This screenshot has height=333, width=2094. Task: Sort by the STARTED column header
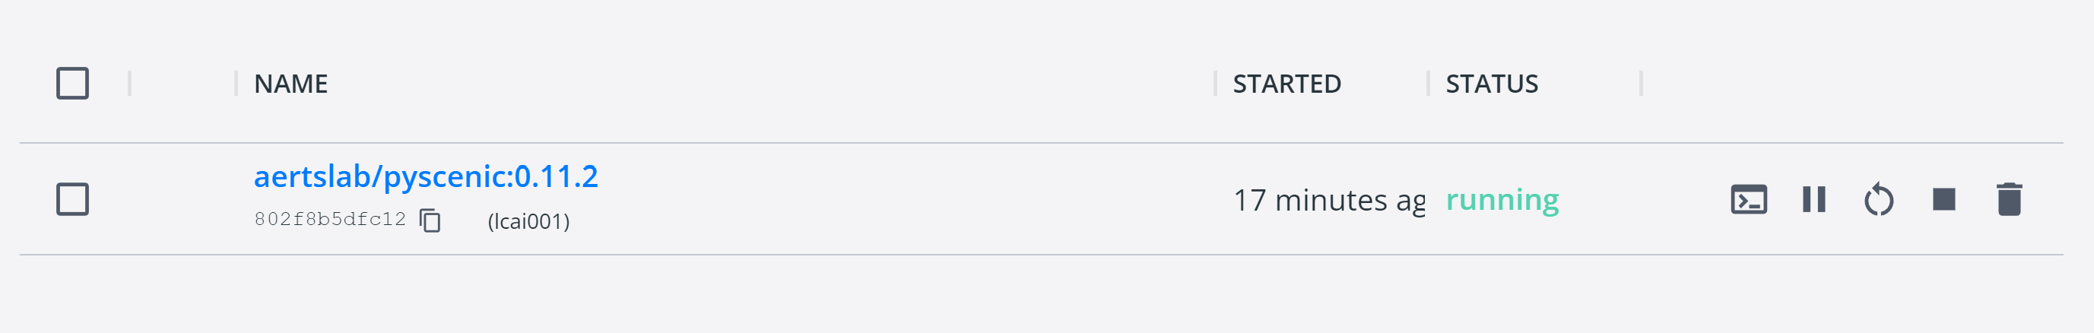(x=1286, y=84)
